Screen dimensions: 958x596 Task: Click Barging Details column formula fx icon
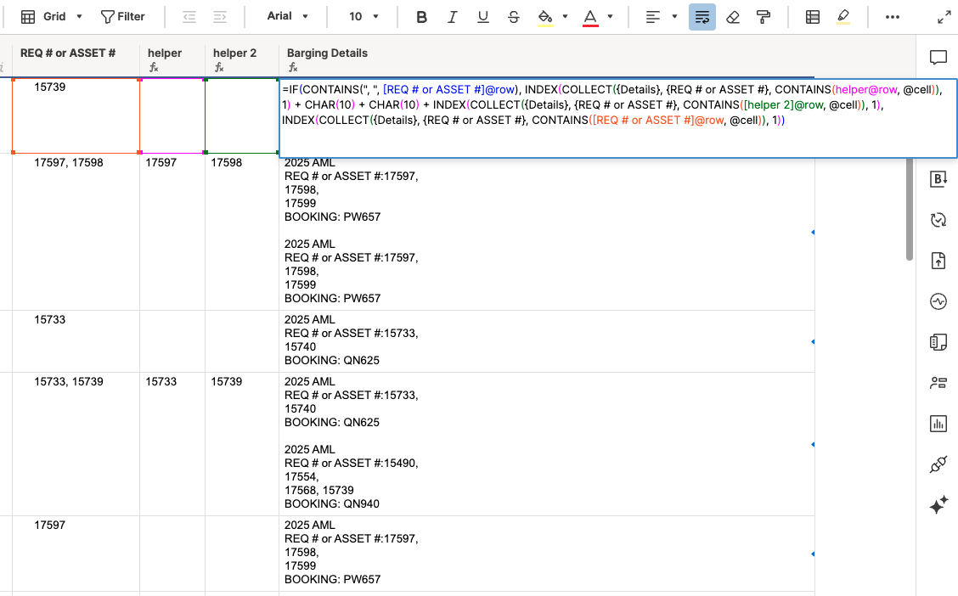pos(293,68)
